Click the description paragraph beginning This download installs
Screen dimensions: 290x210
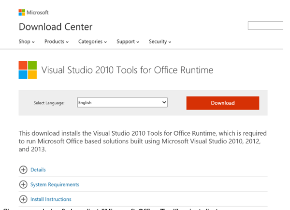(x=143, y=141)
